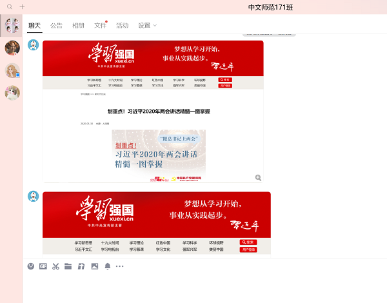Open the GIF sticker picker
Screen dimensions: 387x303
(x=43, y=266)
